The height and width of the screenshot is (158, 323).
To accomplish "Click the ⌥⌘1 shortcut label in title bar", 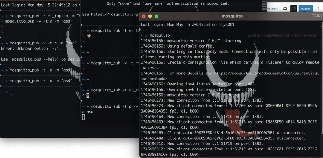I will tap(317, 16).
